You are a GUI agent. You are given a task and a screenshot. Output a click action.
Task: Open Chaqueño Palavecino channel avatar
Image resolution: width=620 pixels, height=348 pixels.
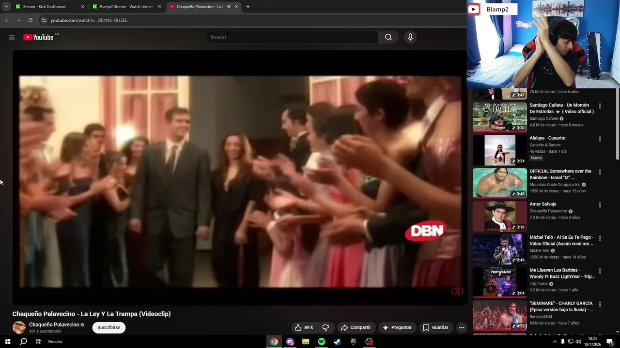[19, 327]
